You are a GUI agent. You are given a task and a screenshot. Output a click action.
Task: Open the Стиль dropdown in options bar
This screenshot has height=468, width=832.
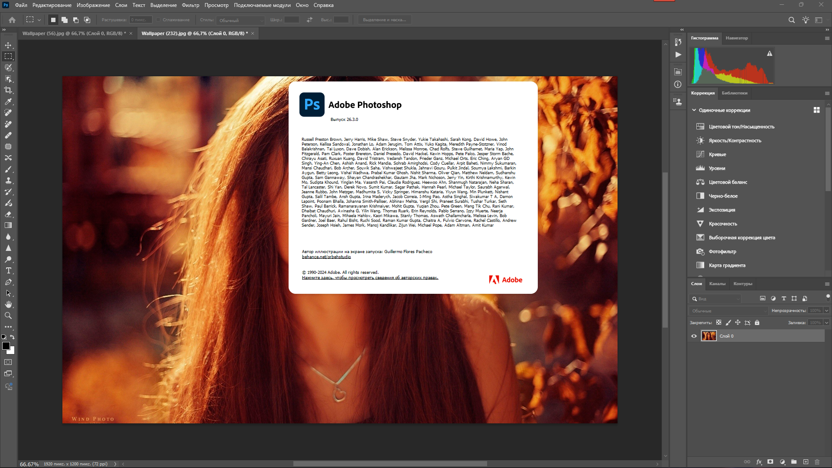click(240, 20)
